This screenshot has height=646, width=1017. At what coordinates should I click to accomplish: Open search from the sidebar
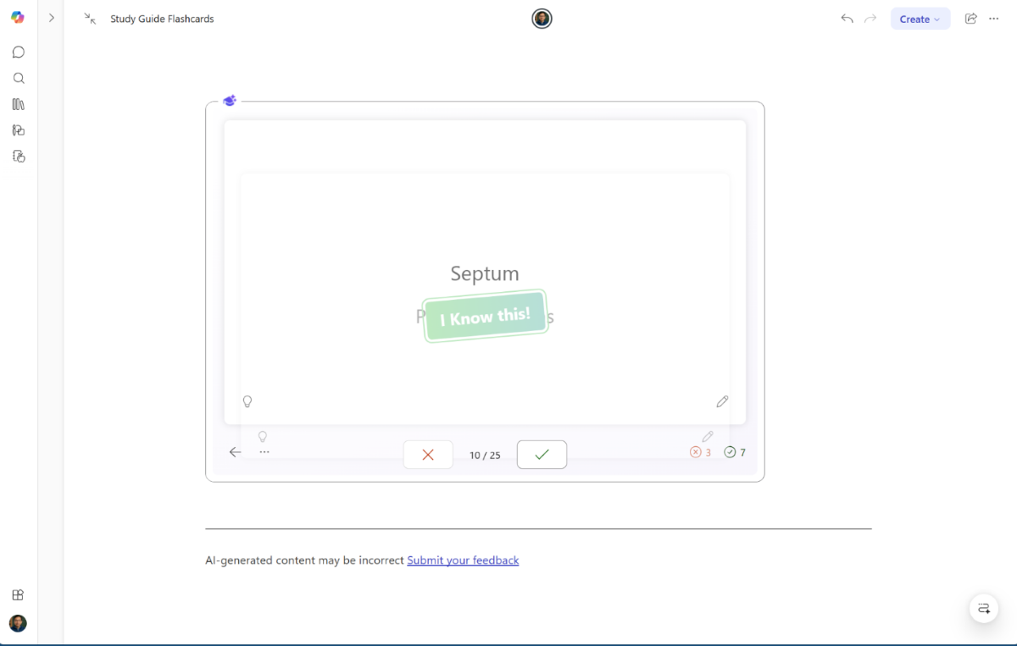(18, 79)
